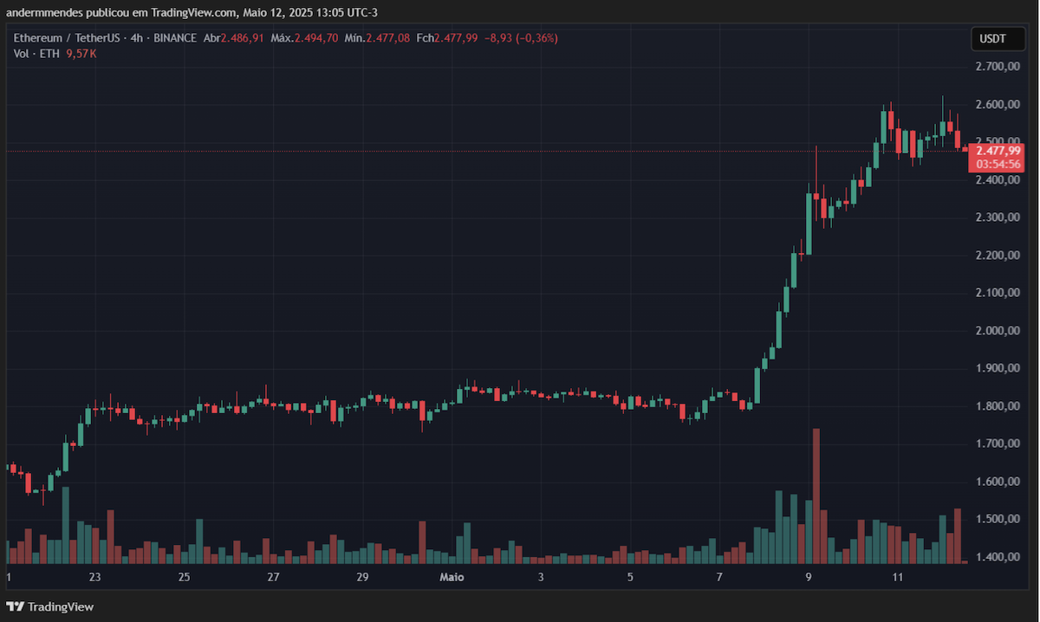Screen dimensions: 1040x622
Task: Select the open value Abr 2.486,91
Action: 234,38
